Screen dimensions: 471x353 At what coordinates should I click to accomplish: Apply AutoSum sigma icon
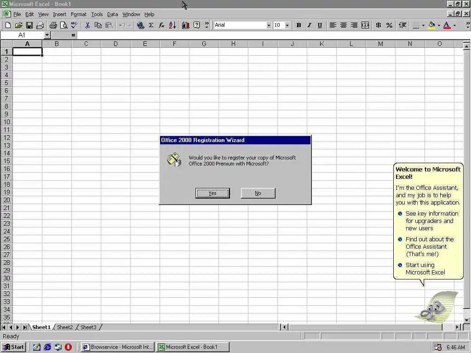(x=151, y=26)
